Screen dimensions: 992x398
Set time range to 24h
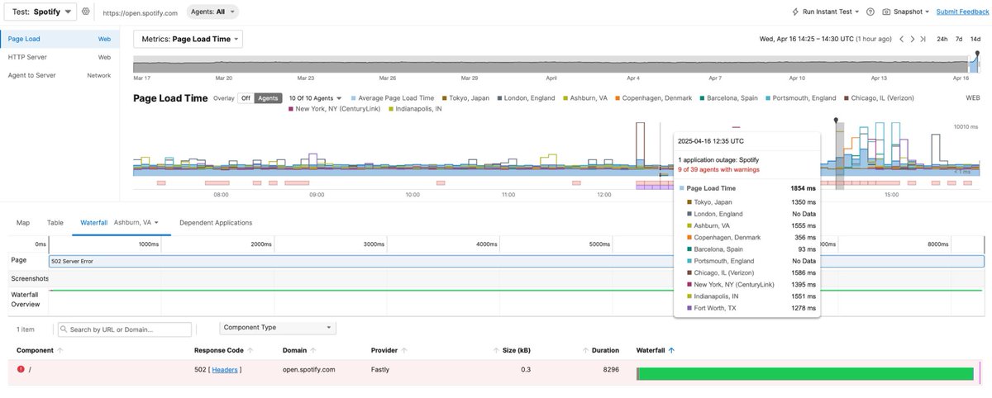point(942,39)
